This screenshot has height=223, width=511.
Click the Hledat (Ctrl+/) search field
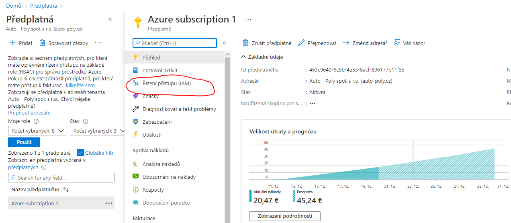[x=175, y=43]
